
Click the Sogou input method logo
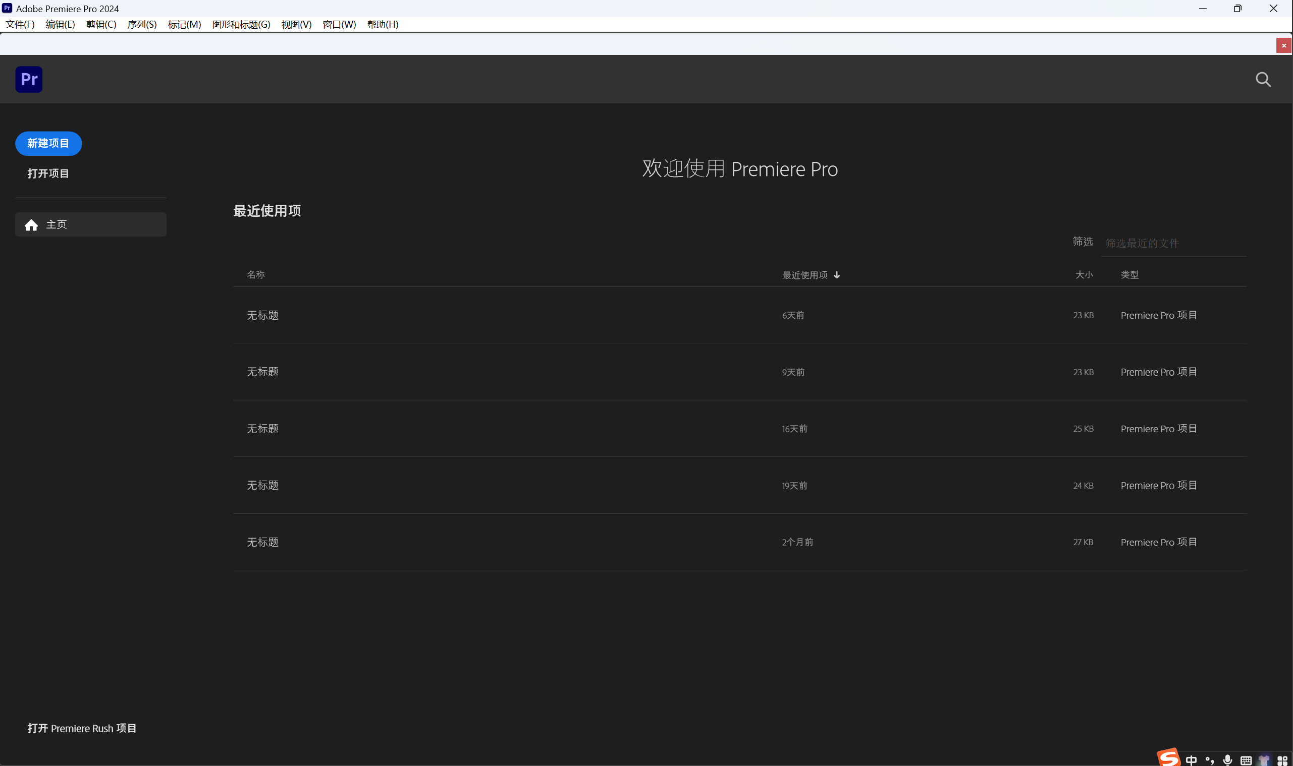1168,757
